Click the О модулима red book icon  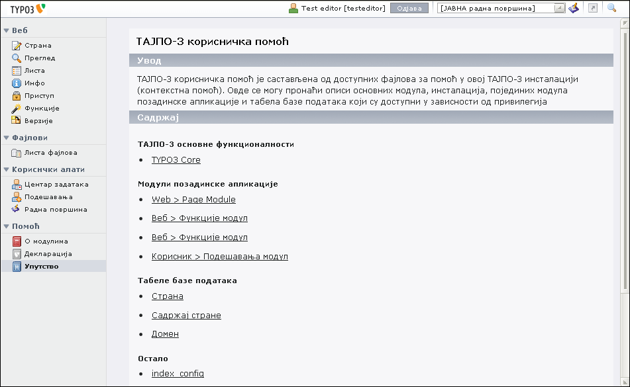(17, 241)
